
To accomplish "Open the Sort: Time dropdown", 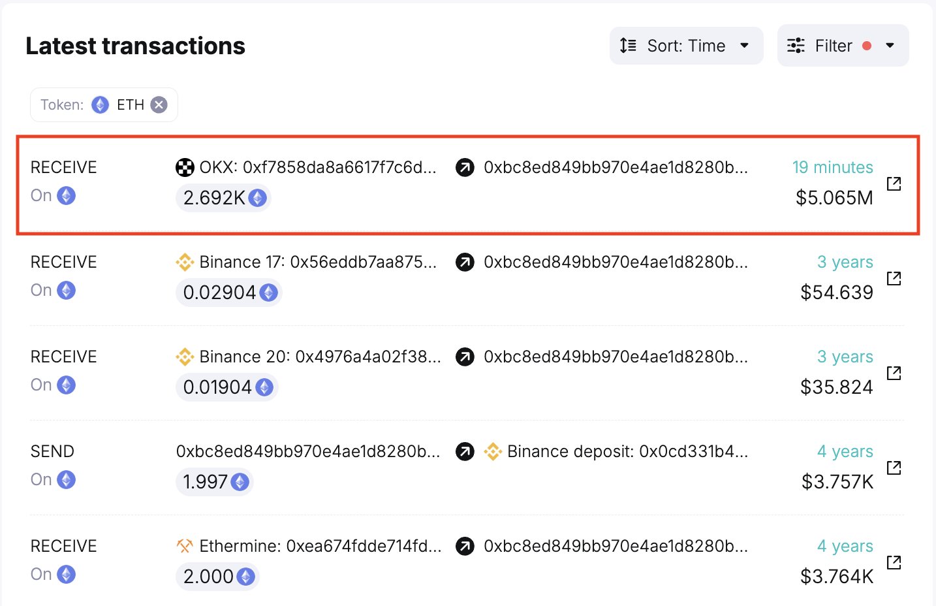I will [x=686, y=46].
